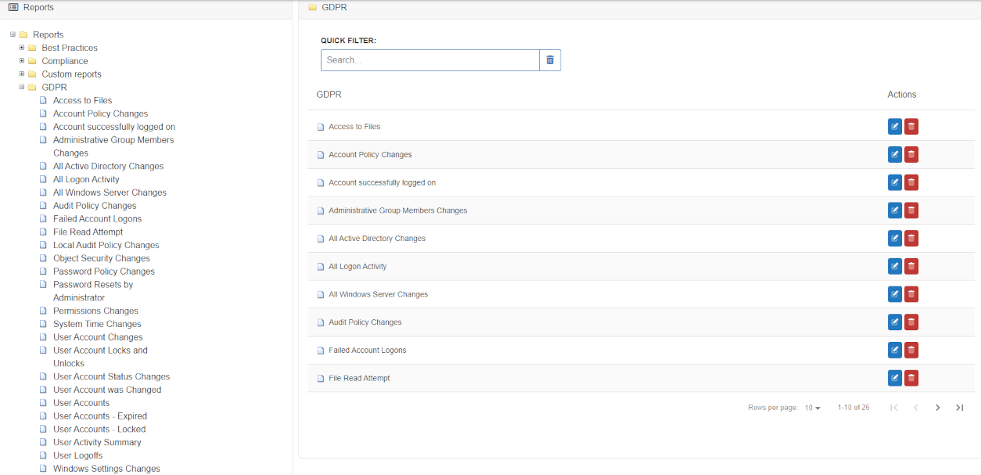This screenshot has height=475, width=981.
Task: Edit All Windows Server Changes report
Action: (x=895, y=294)
